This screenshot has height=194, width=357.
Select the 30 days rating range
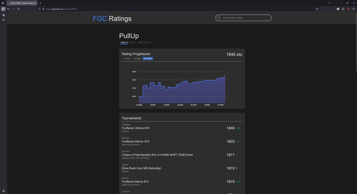137,59
